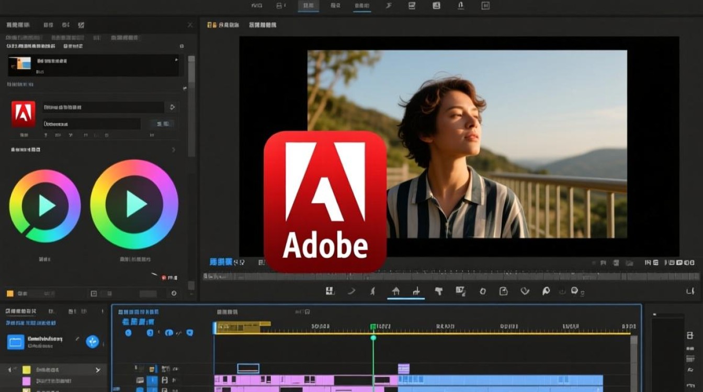The height and width of the screenshot is (392, 703).
Task: Click the top icon in the far-right vertical strip
Action: pyautogui.click(x=690, y=336)
